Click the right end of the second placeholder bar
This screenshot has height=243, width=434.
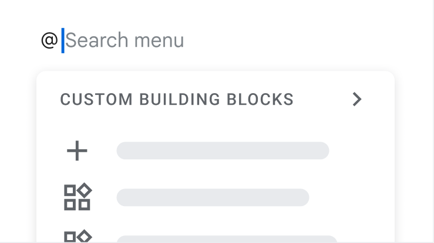coord(301,198)
